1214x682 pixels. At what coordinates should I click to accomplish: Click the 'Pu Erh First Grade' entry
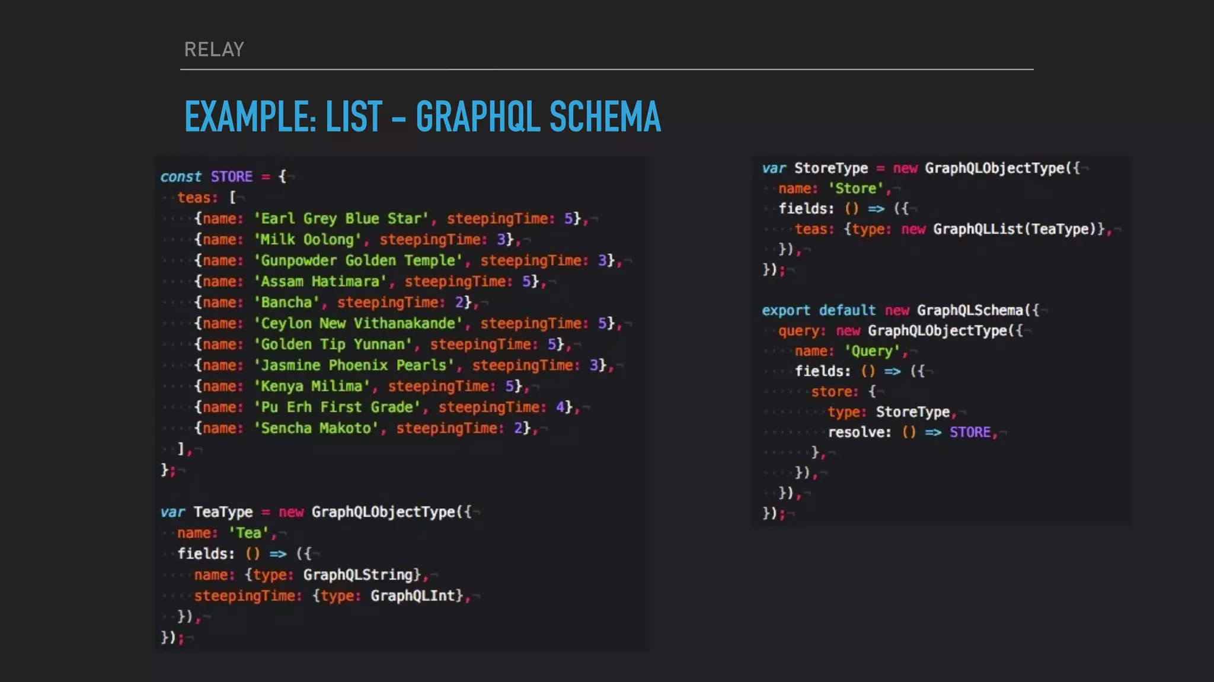(337, 407)
